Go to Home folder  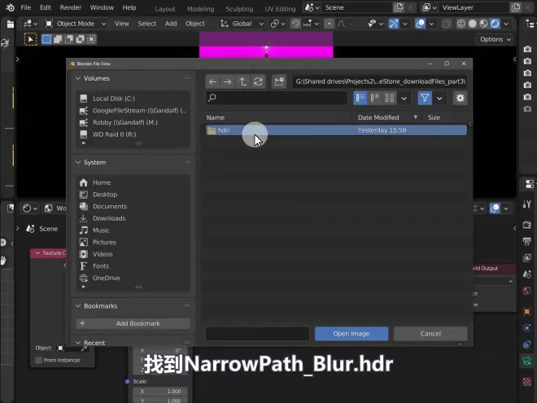[x=133, y=182]
